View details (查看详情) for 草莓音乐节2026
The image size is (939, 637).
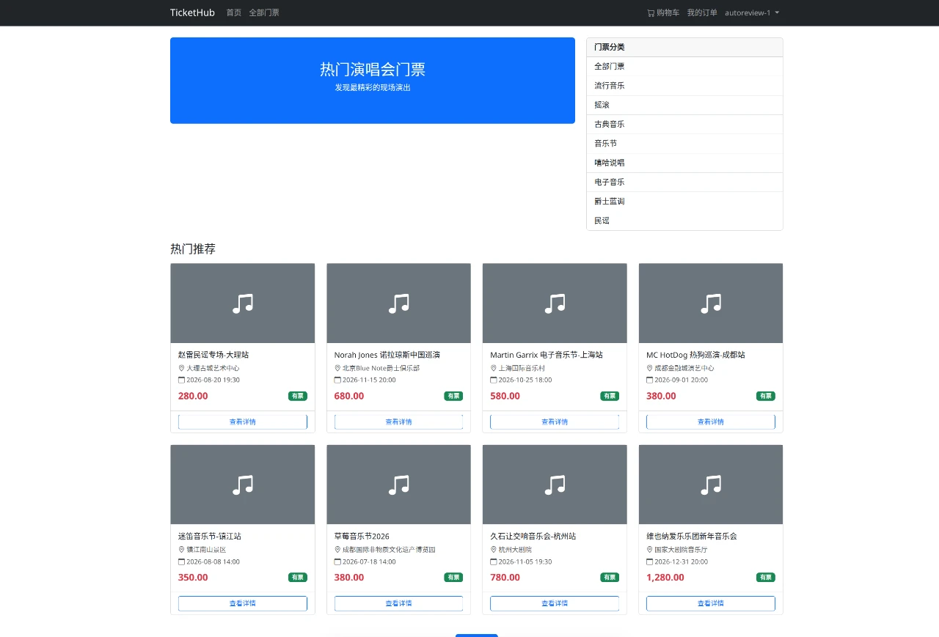pyautogui.click(x=398, y=603)
